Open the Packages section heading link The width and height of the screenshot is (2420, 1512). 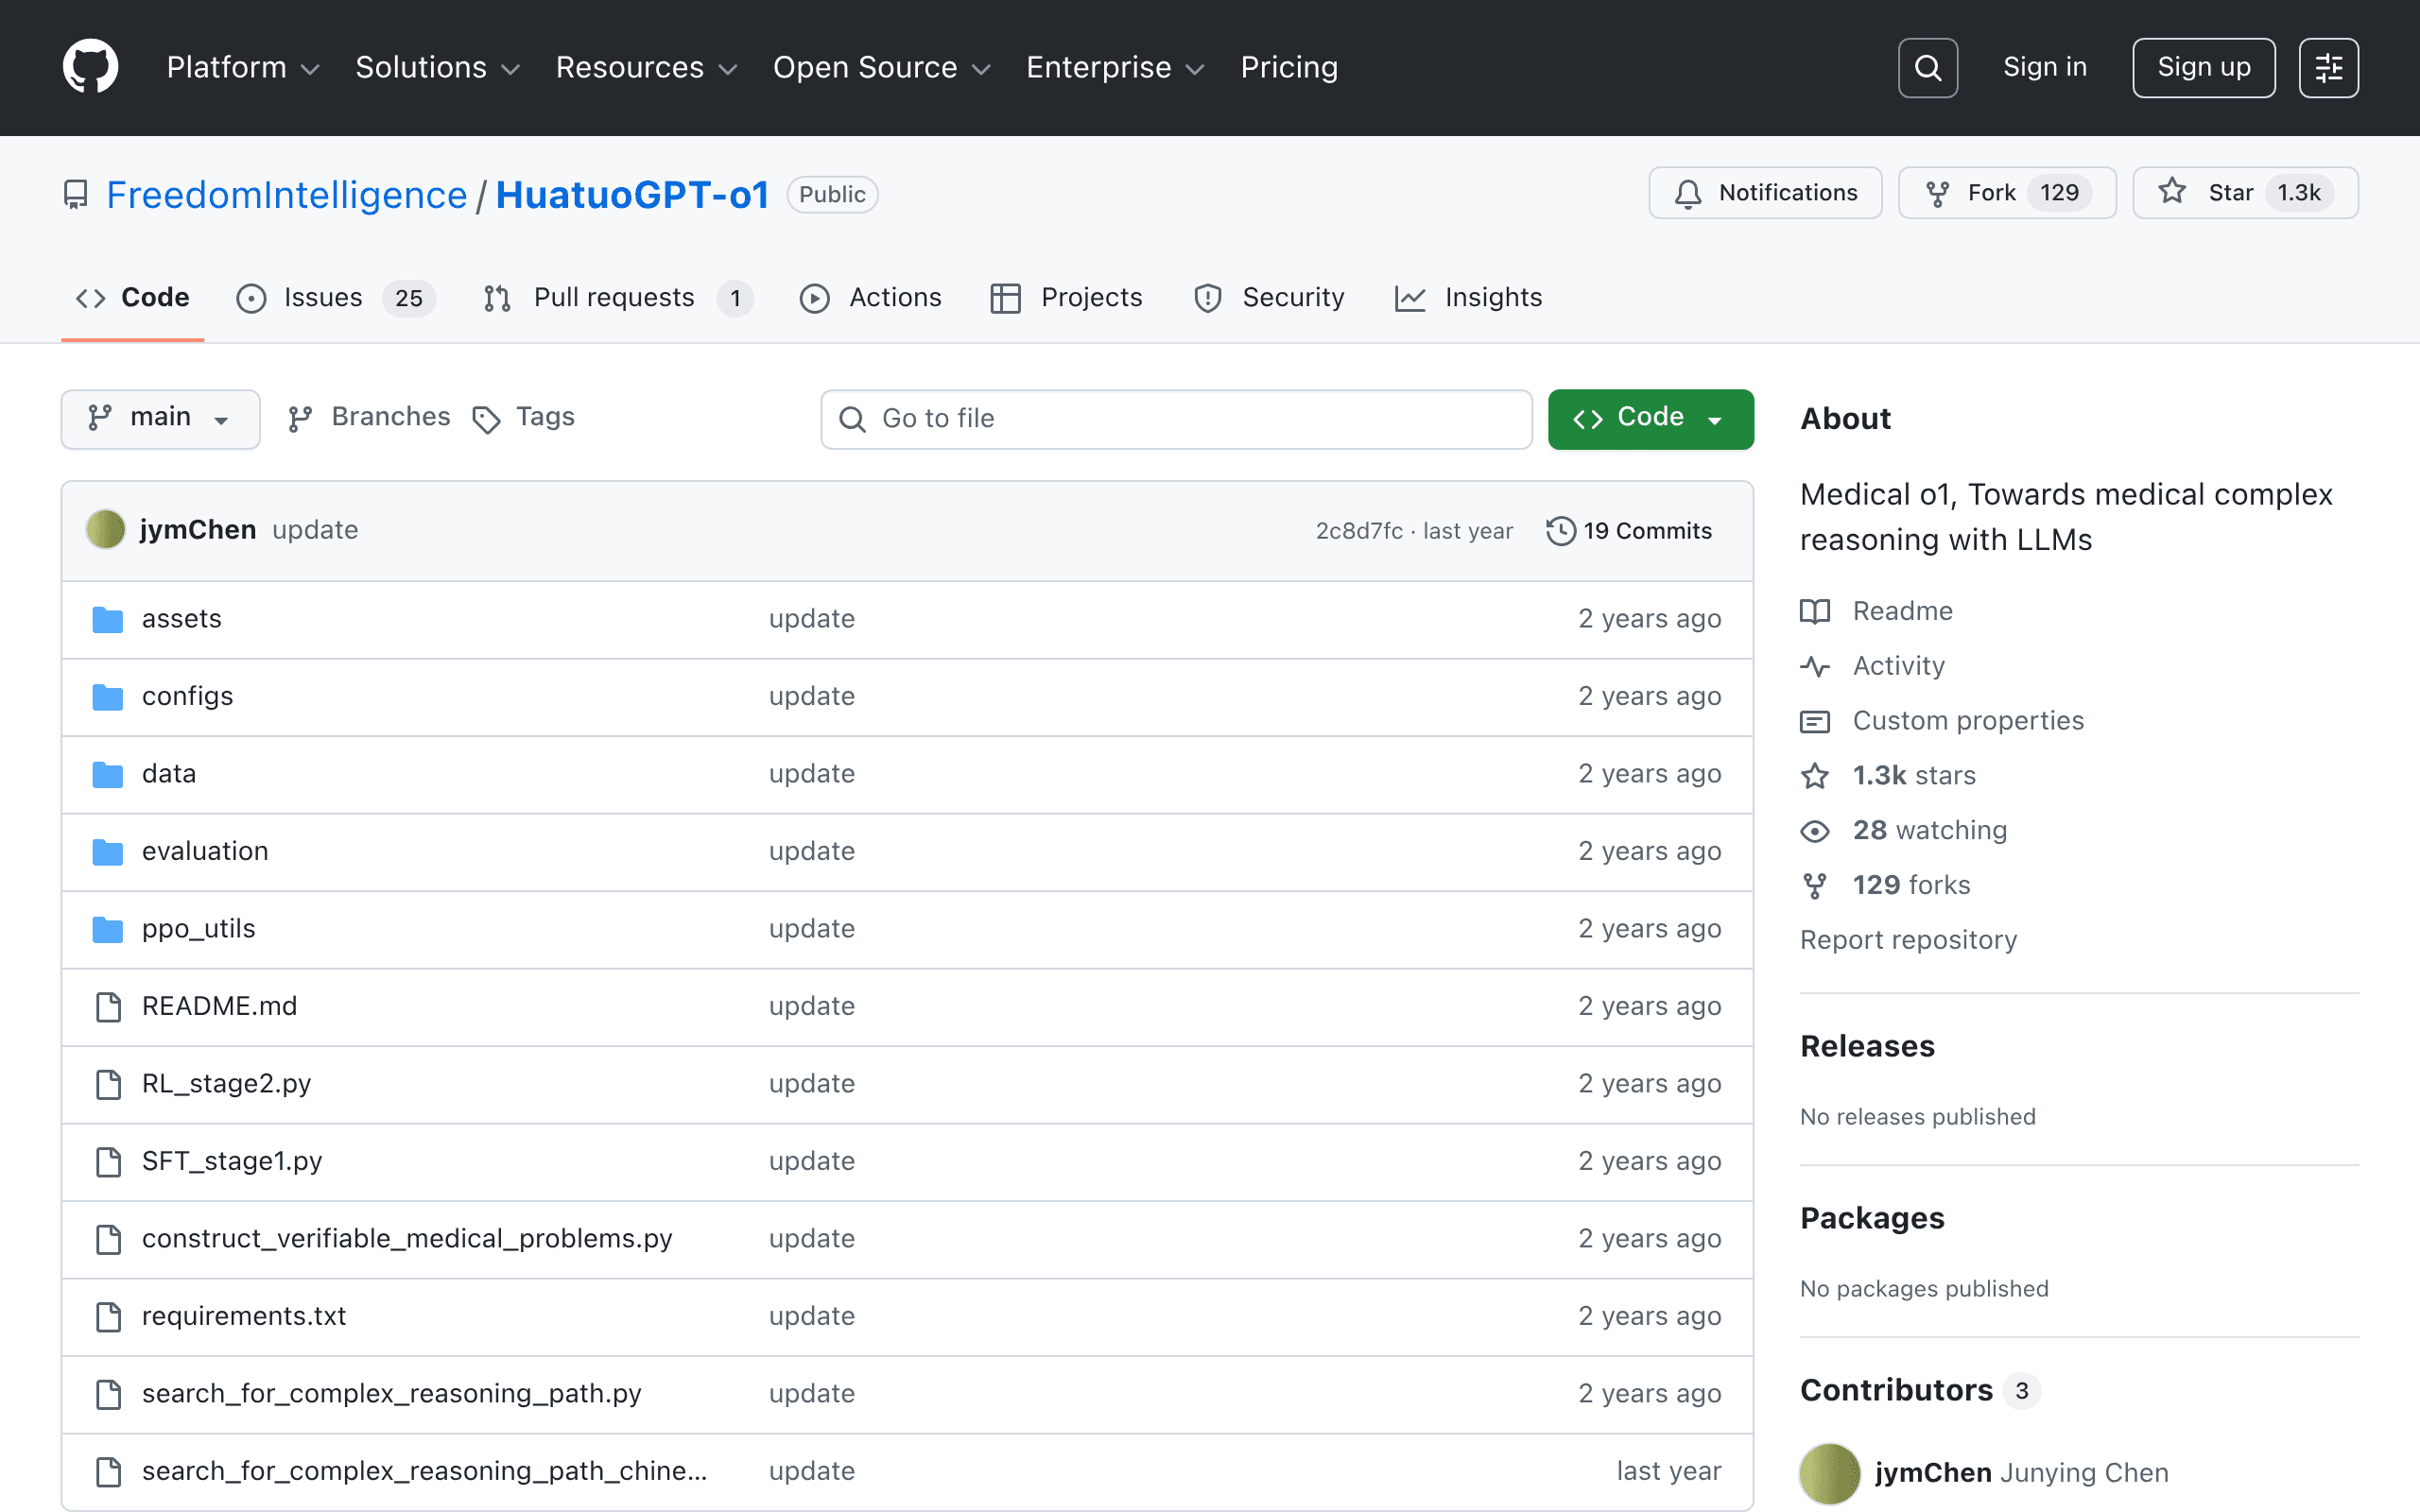(x=1872, y=1219)
